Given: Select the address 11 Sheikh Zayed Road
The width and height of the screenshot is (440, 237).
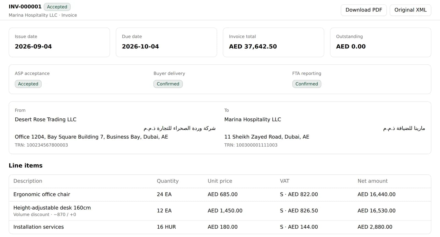Looking at the screenshot, I should pyautogui.click(x=267, y=137).
